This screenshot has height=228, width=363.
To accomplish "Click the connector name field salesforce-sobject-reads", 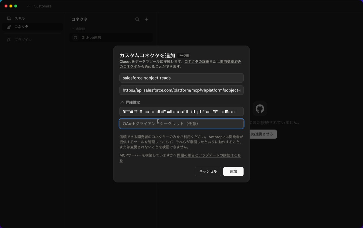I will click(x=181, y=78).
